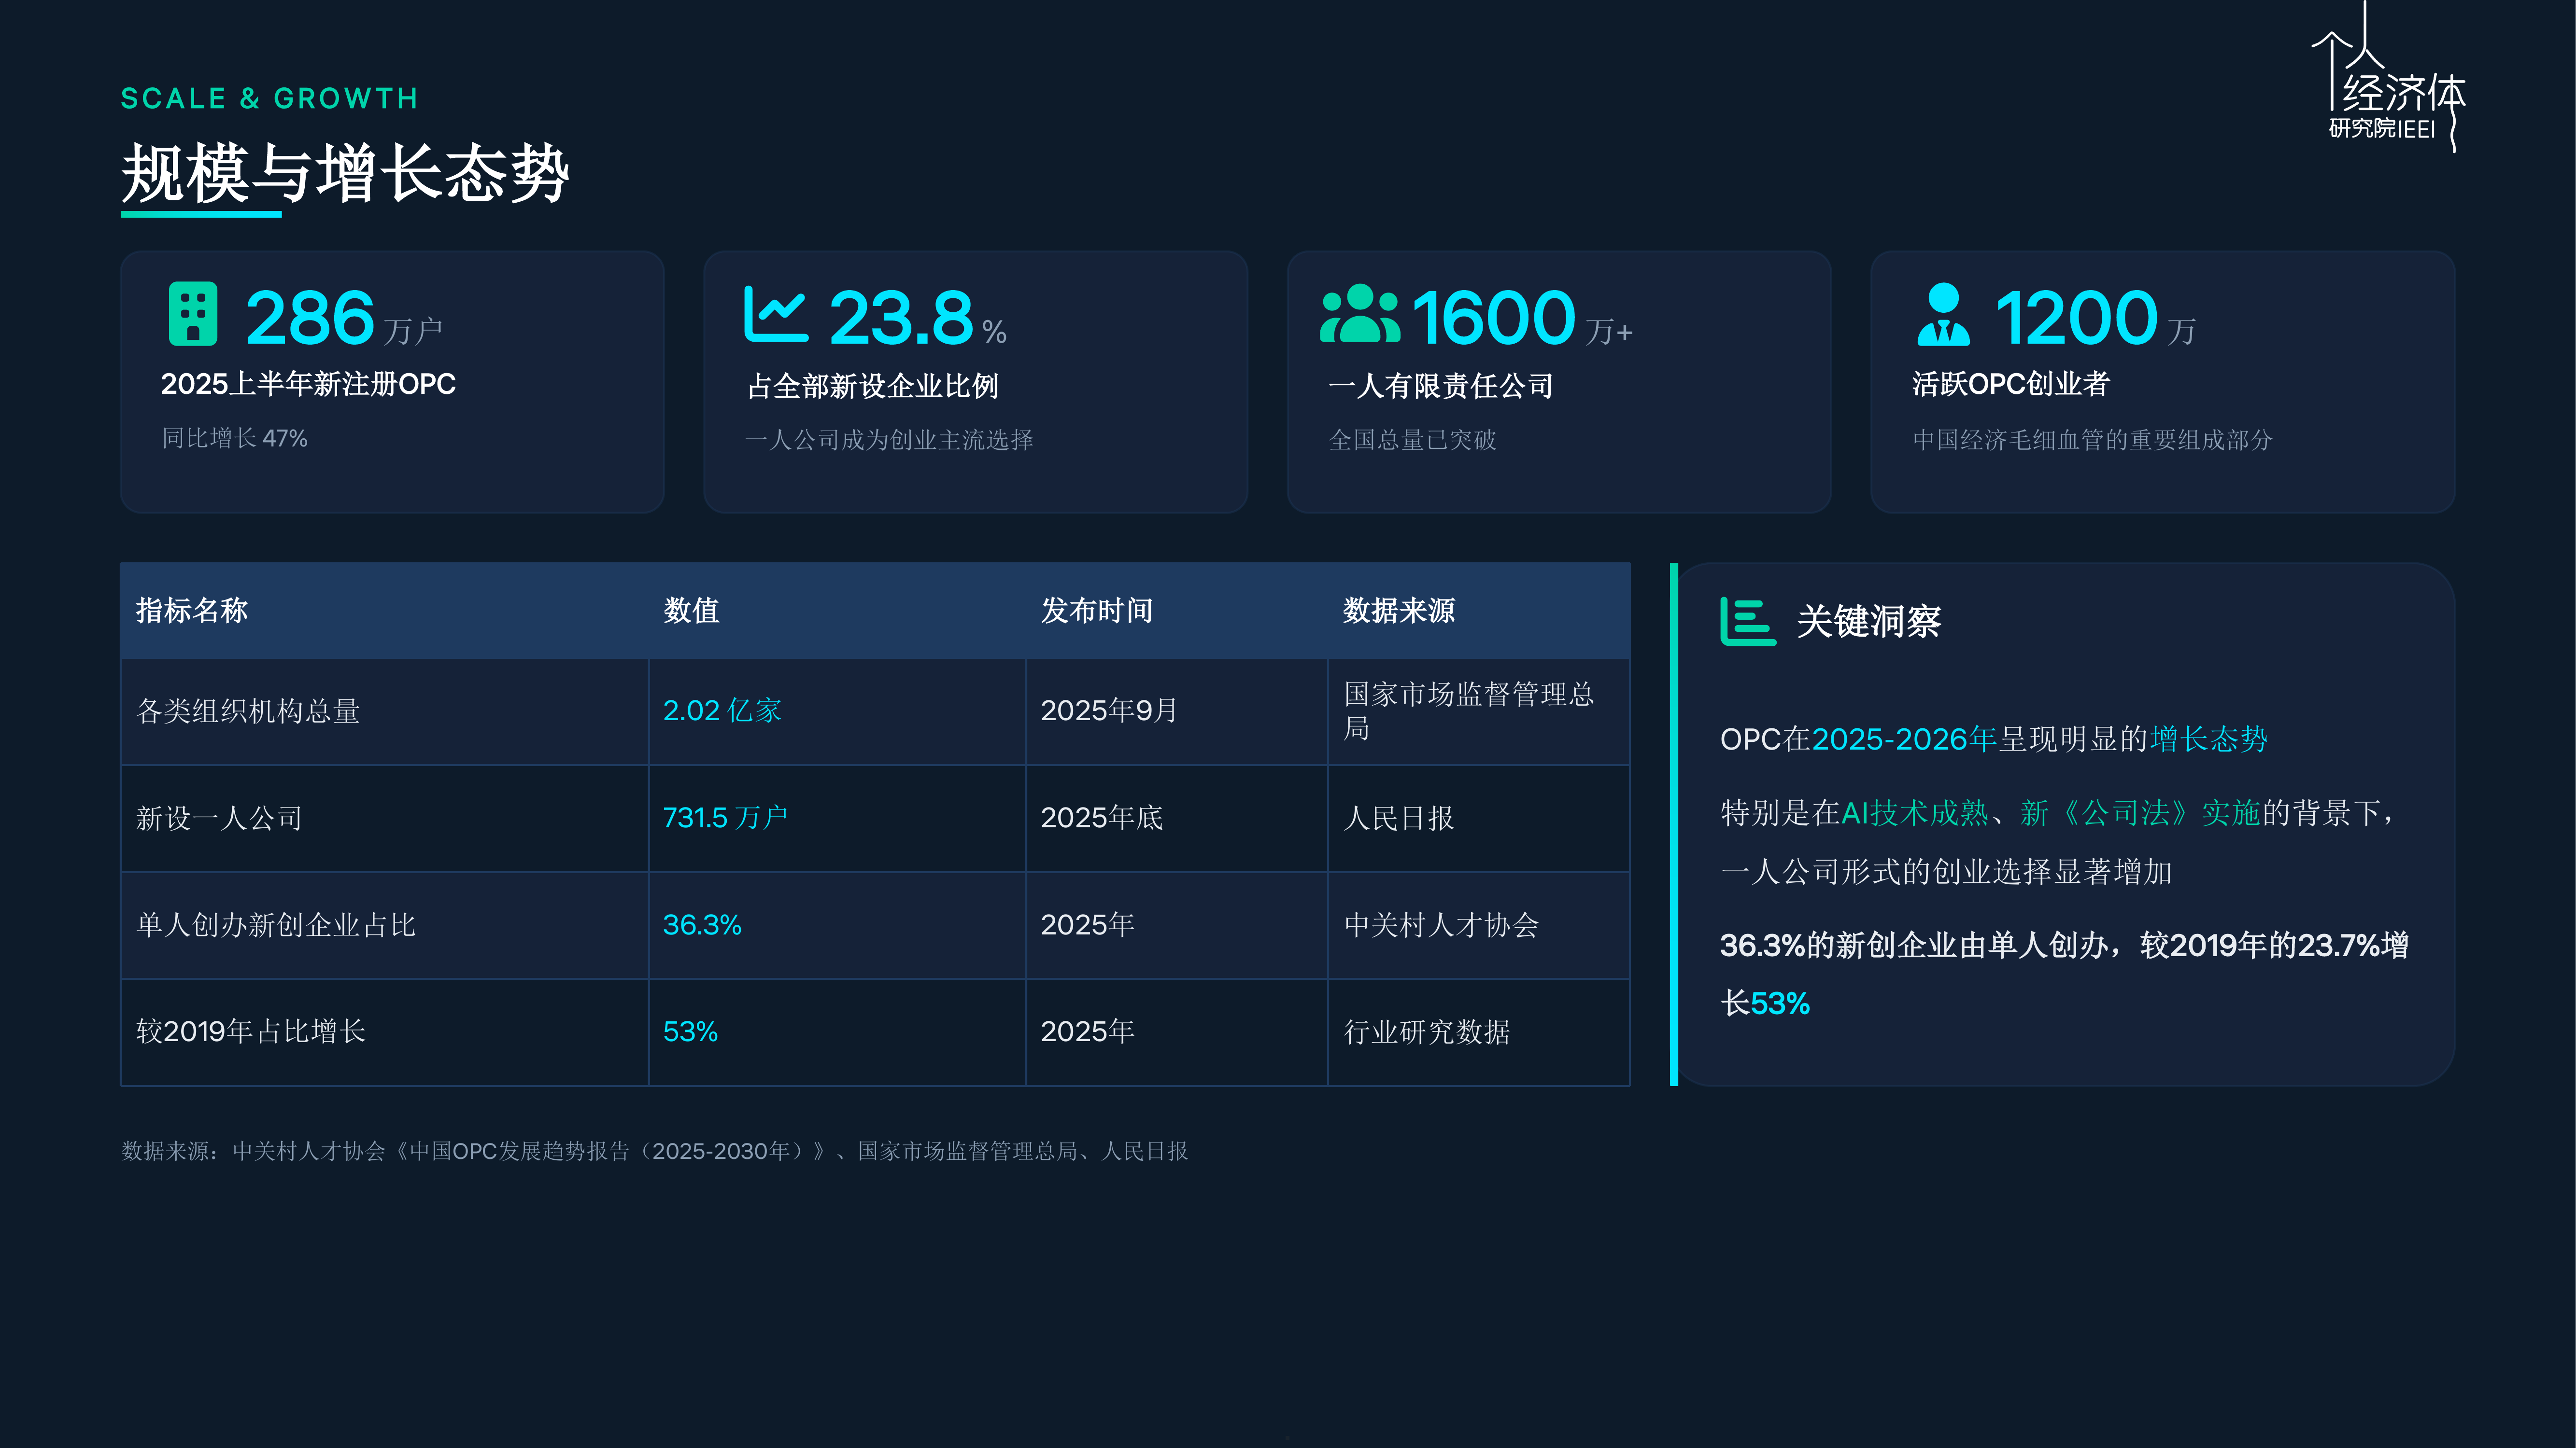Viewport: 2576px width, 1448px height.
Task: Select the label 活跃OPC创业者
Action: [x=2010, y=385]
